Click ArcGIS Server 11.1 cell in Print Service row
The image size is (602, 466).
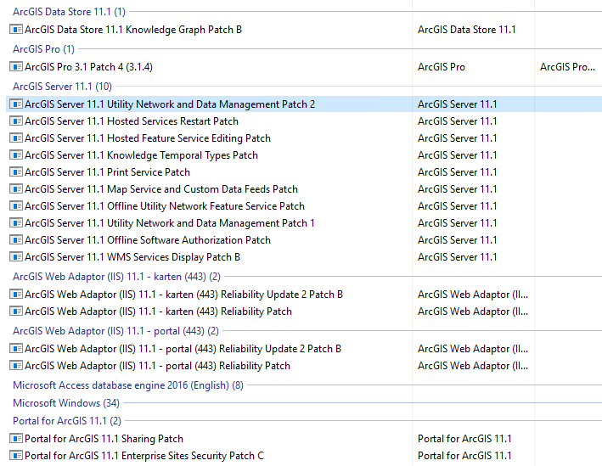click(458, 172)
